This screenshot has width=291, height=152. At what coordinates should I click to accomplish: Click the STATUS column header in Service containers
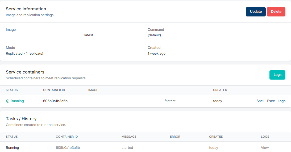pos(12,90)
